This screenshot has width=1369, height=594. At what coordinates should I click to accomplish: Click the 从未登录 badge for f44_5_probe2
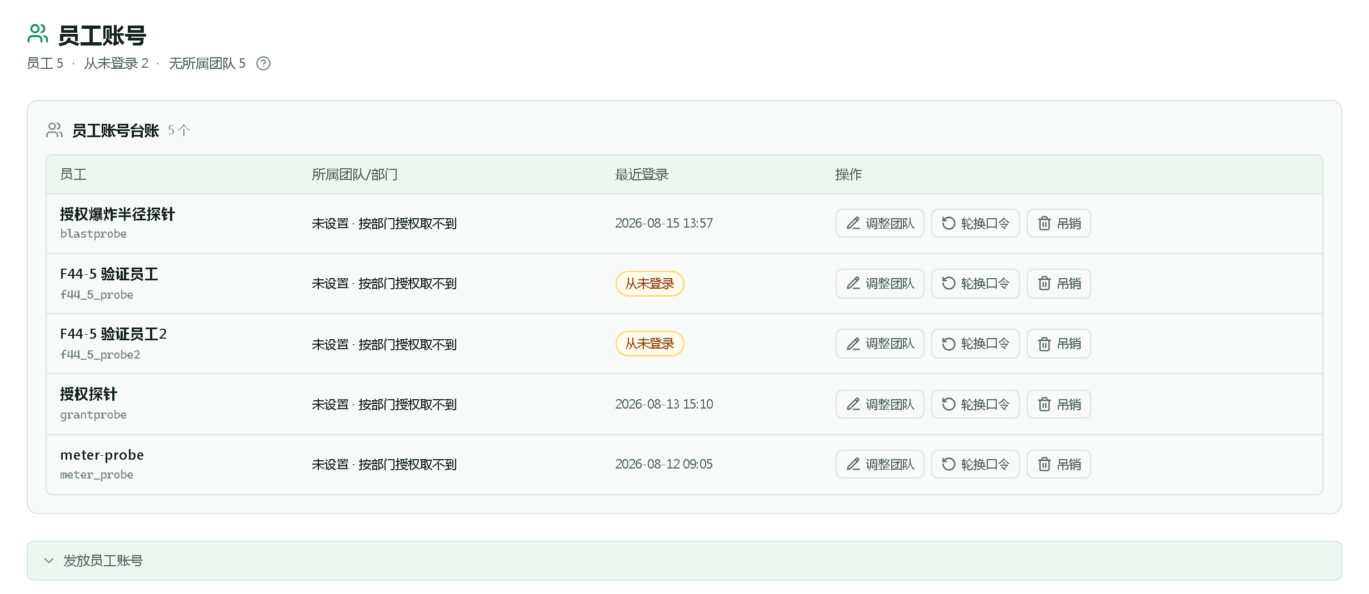coord(649,344)
